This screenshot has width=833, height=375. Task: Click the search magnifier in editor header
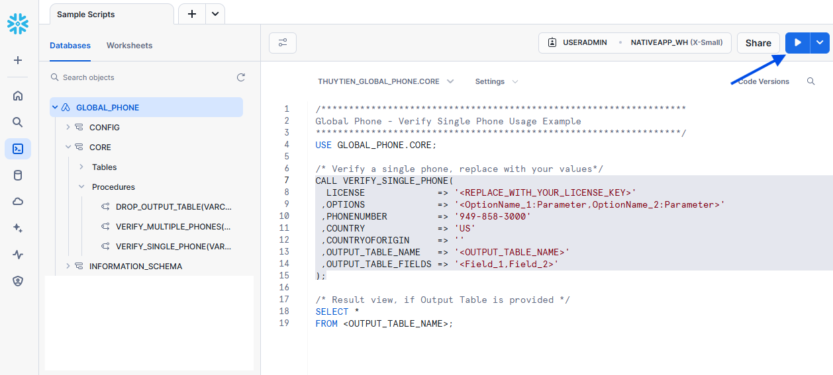pyautogui.click(x=811, y=81)
